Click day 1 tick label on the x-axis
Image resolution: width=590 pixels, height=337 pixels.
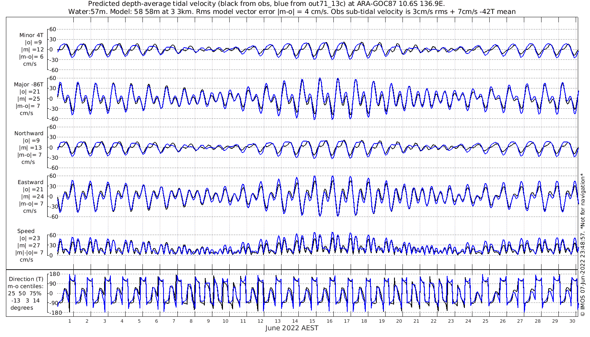pos(70,321)
